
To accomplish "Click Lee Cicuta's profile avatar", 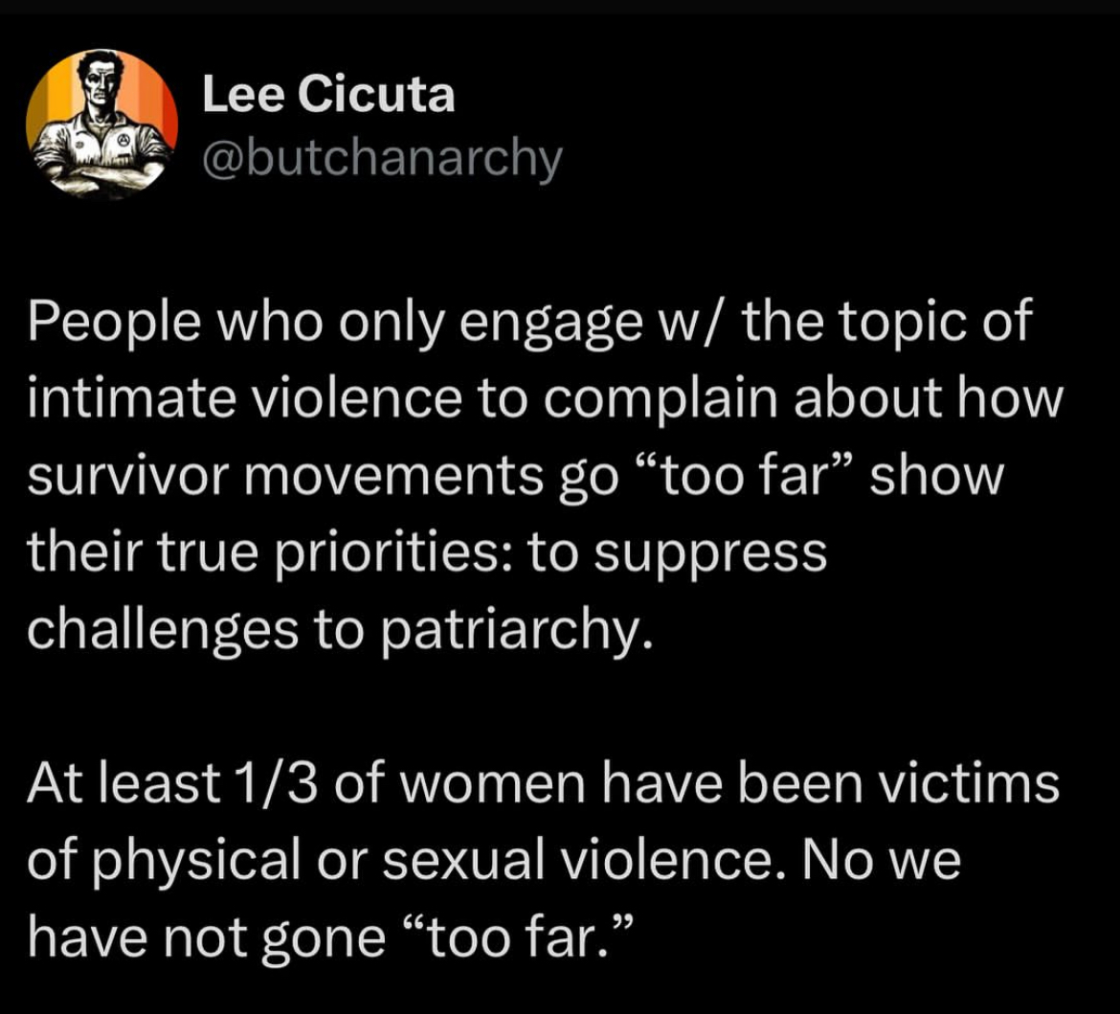I will (x=101, y=123).
